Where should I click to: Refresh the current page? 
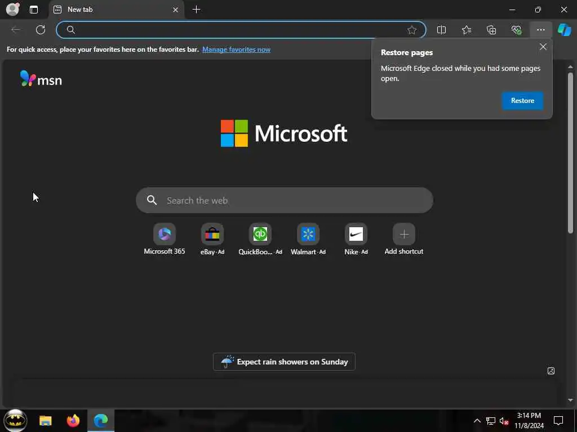tap(41, 30)
